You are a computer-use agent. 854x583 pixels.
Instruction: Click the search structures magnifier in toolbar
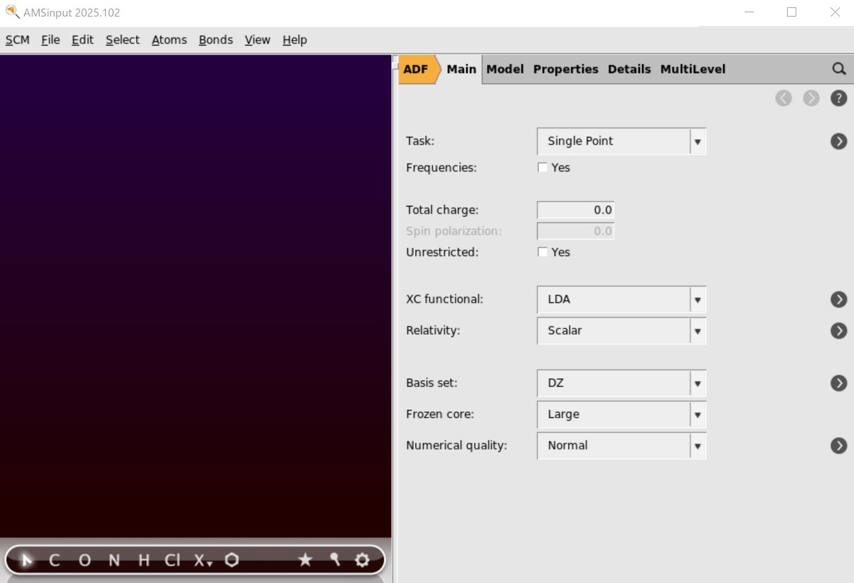pyautogui.click(x=335, y=560)
